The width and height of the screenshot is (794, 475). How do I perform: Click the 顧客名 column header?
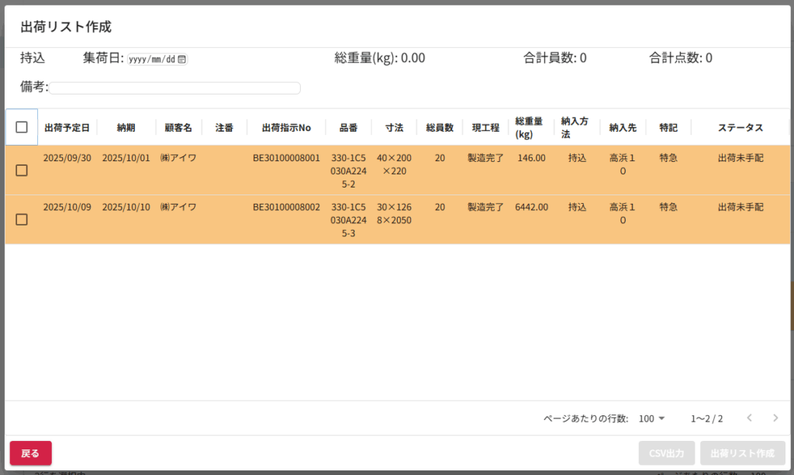coord(178,128)
